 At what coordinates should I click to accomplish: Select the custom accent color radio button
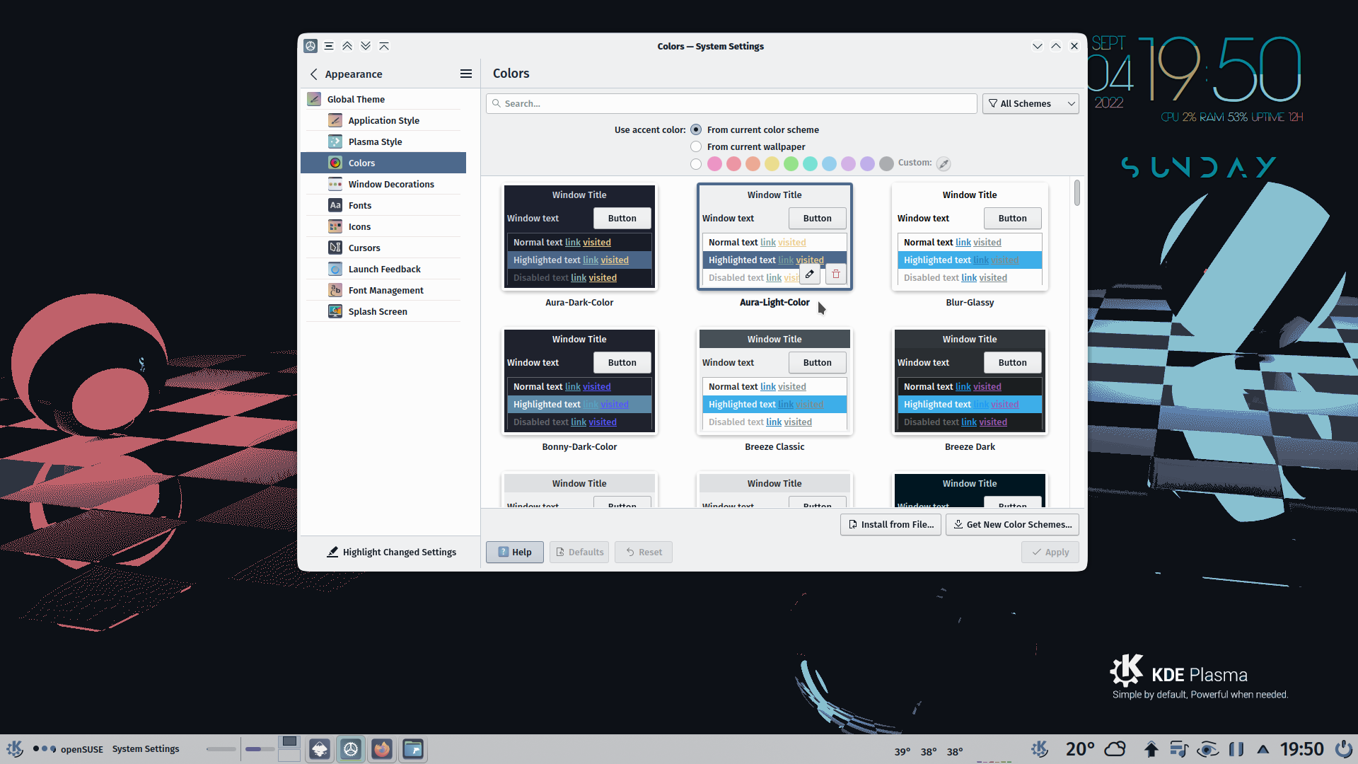tap(696, 164)
